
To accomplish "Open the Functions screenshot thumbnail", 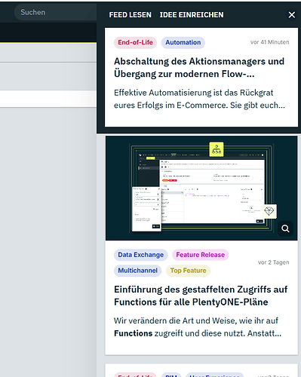I will [x=201, y=188].
